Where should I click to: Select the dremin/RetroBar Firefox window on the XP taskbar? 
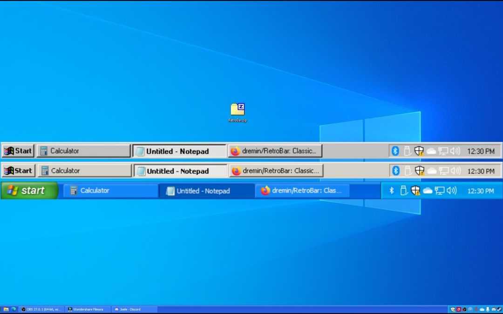303,190
